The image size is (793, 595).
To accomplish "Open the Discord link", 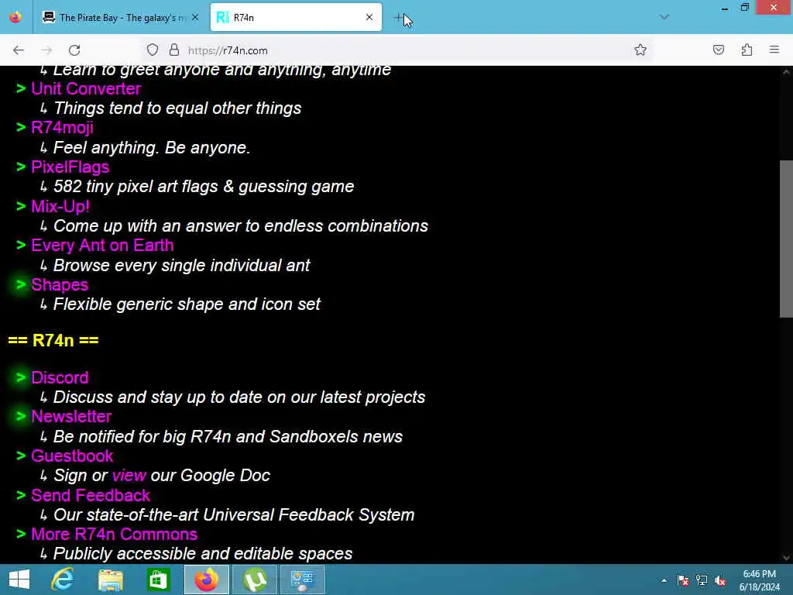I will tap(60, 377).
